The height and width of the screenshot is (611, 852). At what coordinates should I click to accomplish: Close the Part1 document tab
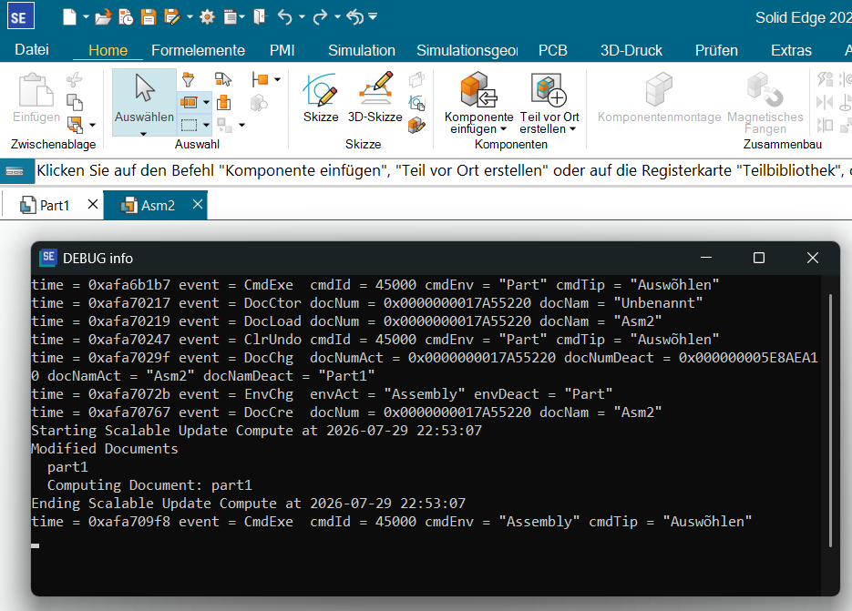pos(93,204)
